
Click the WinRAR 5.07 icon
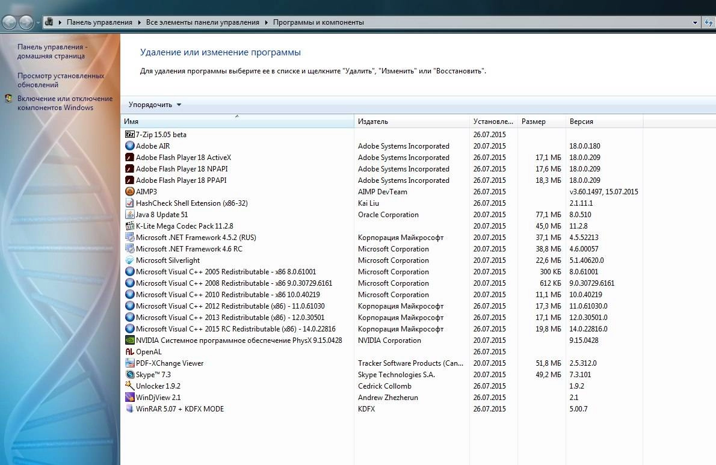coord(130,408)
